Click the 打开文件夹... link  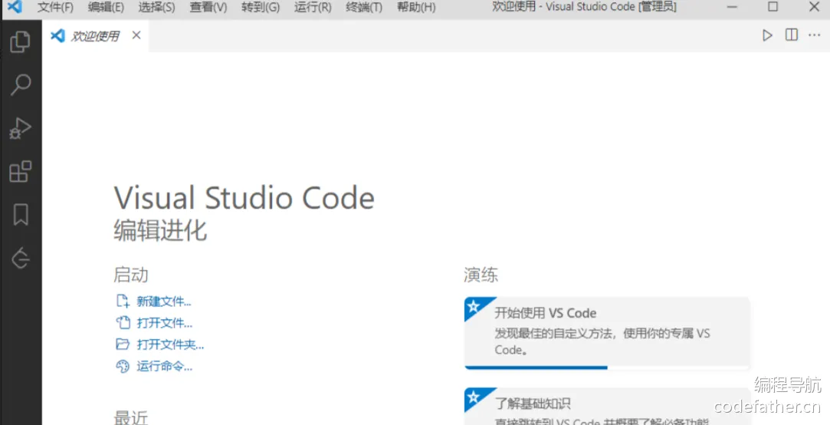(x=170, y=345)
